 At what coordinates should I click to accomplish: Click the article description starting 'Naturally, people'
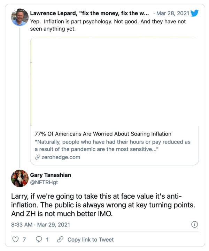tap(113, 146)
